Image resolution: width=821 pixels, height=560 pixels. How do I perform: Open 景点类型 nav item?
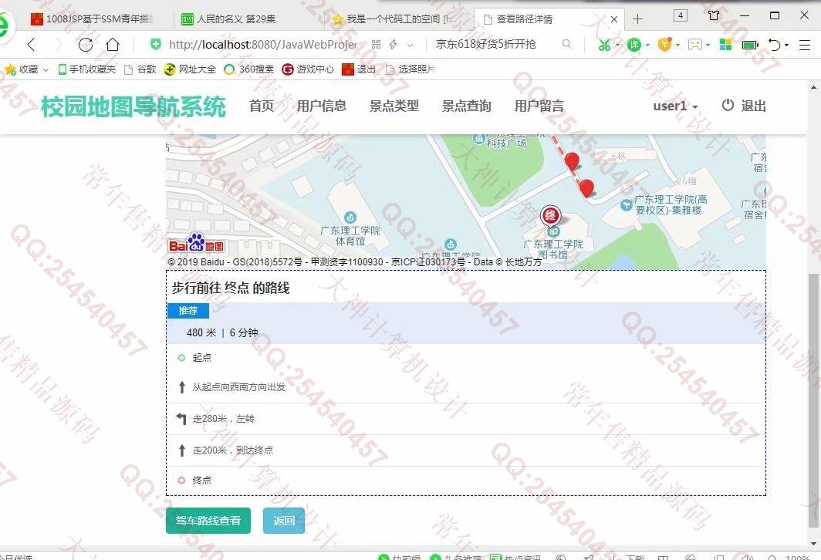pyautogui.click(x=394, y=106)
